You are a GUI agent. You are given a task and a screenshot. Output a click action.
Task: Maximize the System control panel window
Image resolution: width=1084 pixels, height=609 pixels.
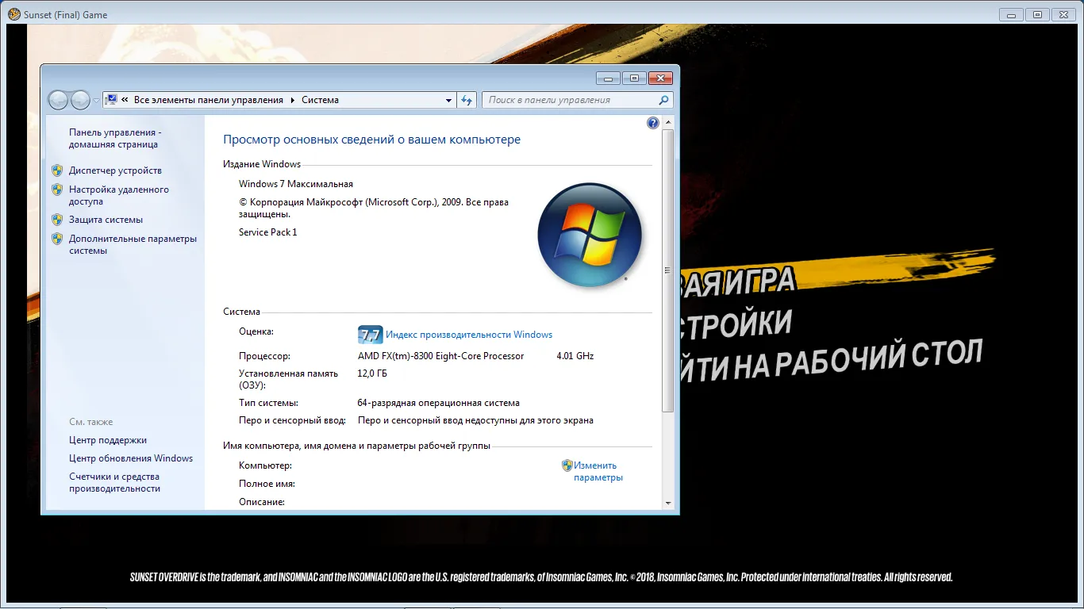point(634,78)
